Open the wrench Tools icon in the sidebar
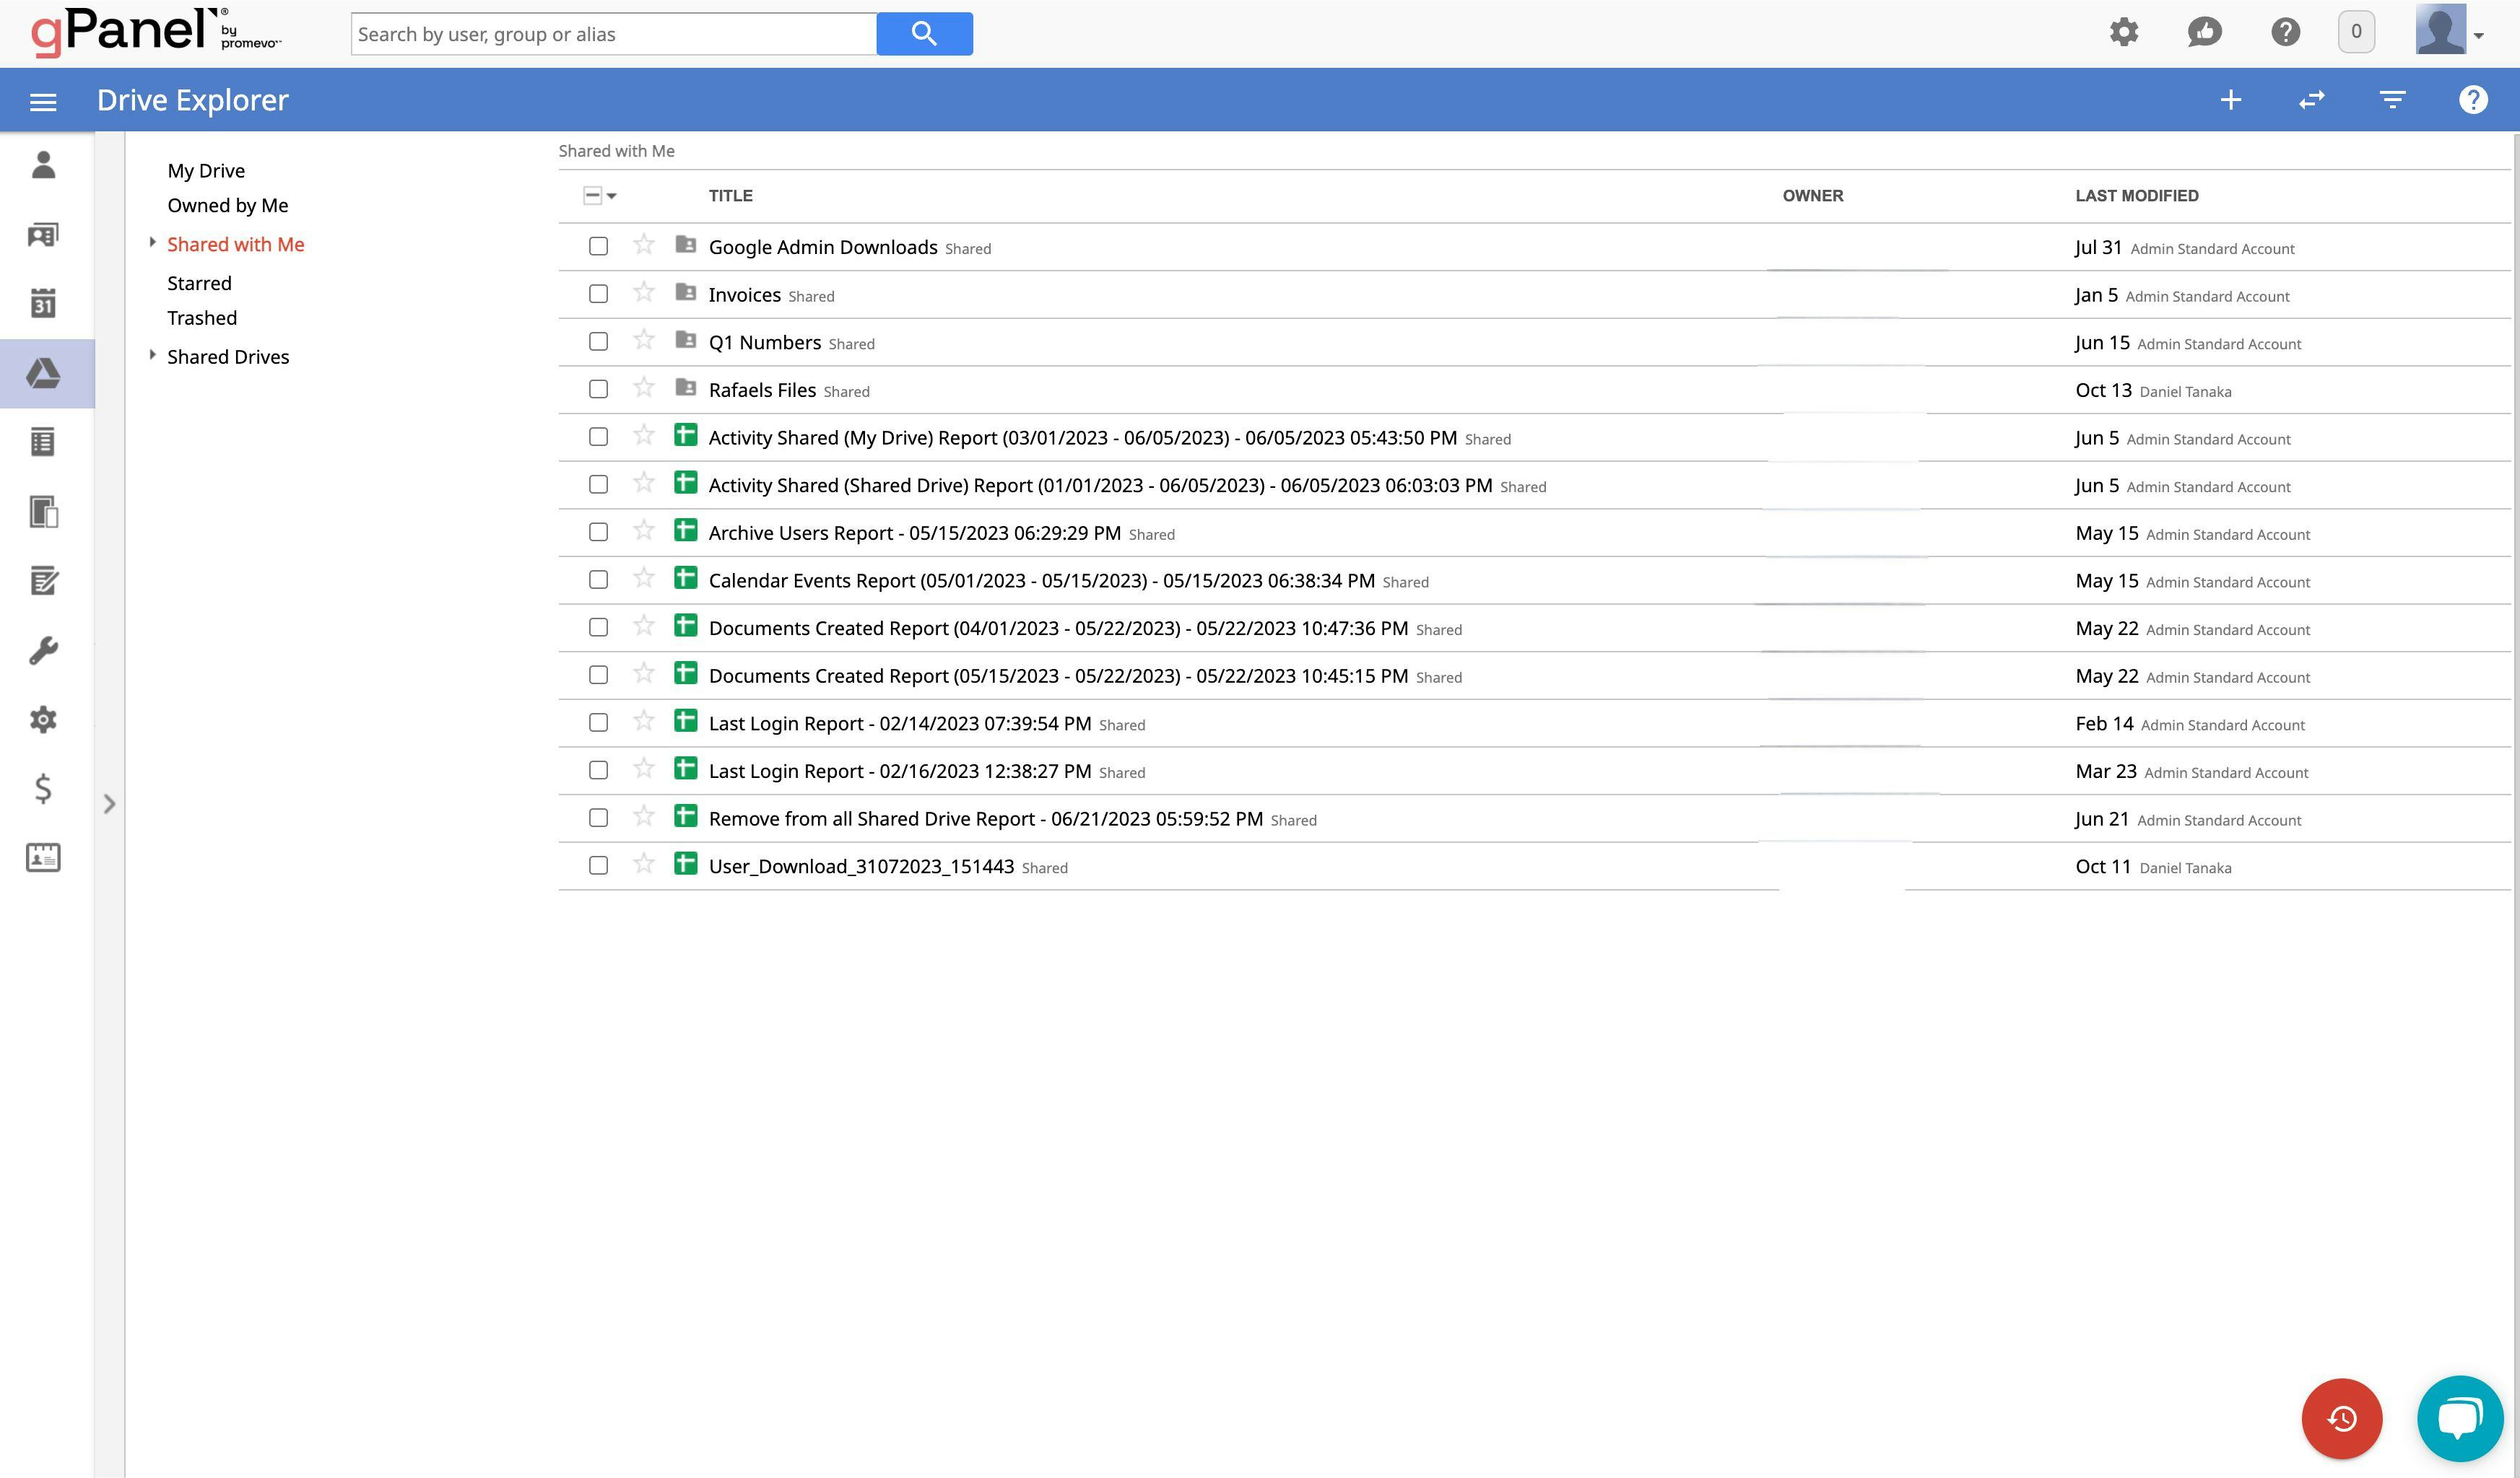 point(43,650)
